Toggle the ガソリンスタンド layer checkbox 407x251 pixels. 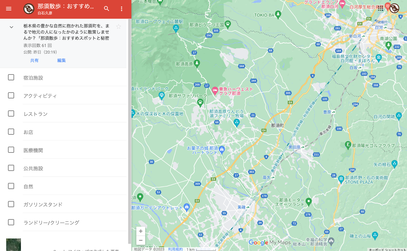coord(11,204)
